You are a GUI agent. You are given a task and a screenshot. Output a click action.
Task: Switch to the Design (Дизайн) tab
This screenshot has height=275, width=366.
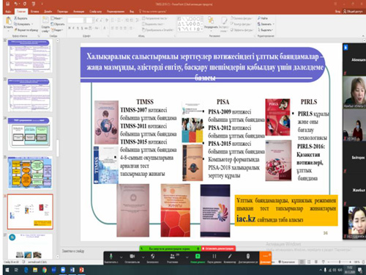pyautogui.click(x=48, y=11)
